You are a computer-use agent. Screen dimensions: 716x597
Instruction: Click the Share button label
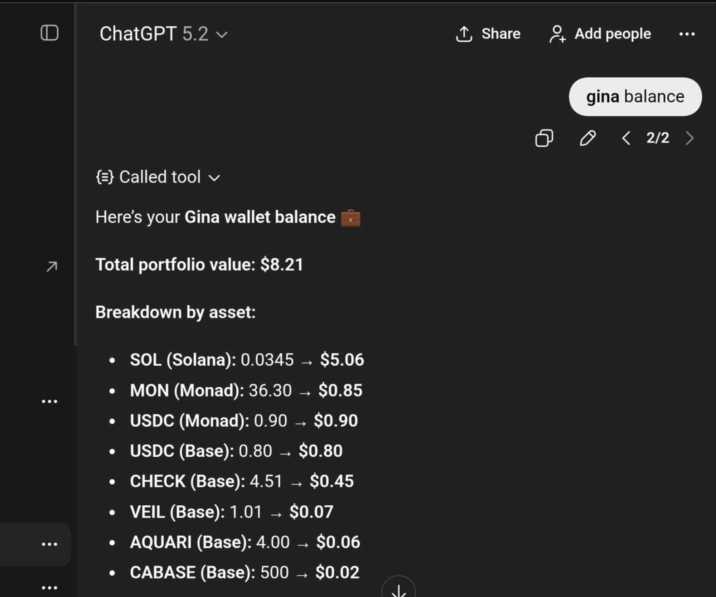pos(500,34)
